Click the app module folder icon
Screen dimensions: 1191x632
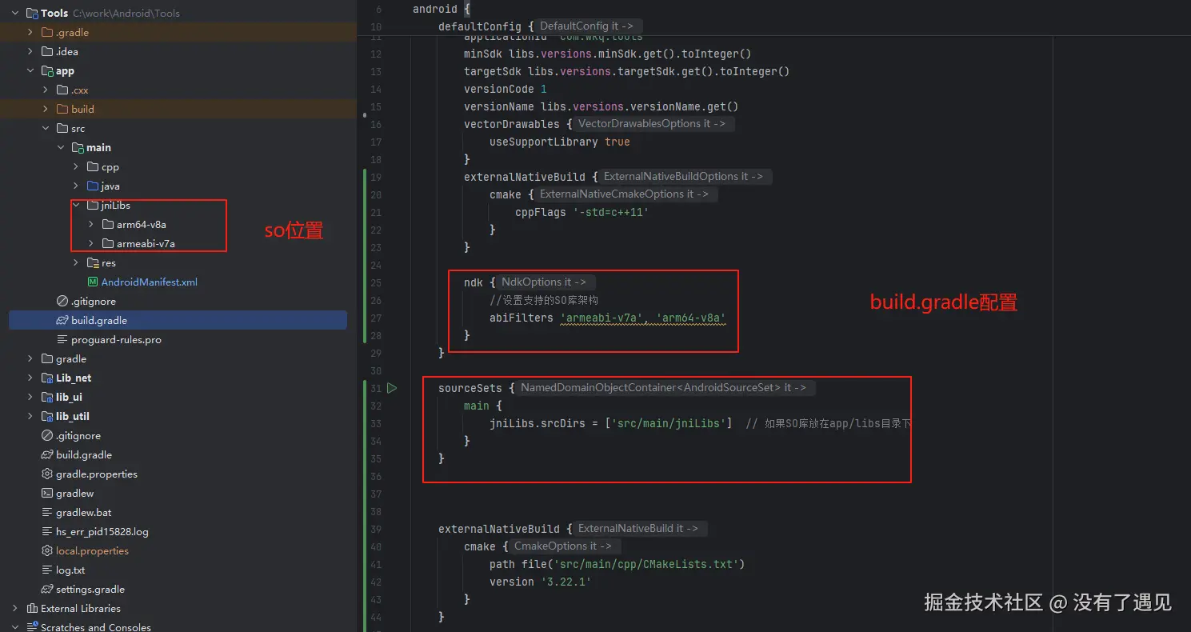[x=47, y=70]
